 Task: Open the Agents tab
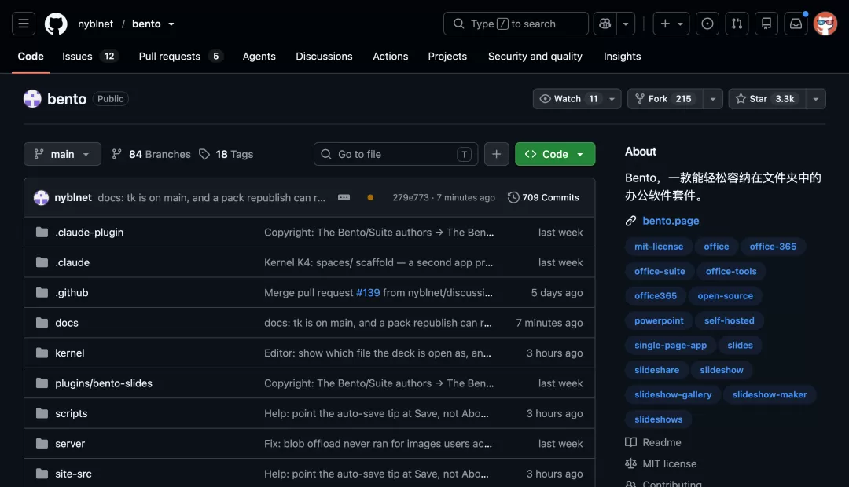[x=259, y=57]
